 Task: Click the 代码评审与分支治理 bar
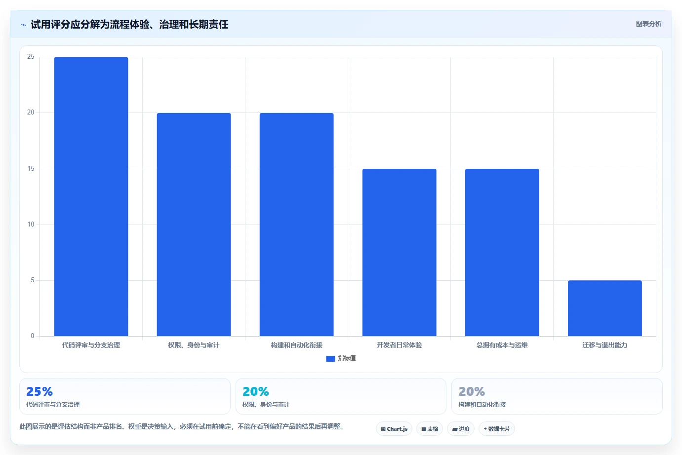tap(91, 196)
